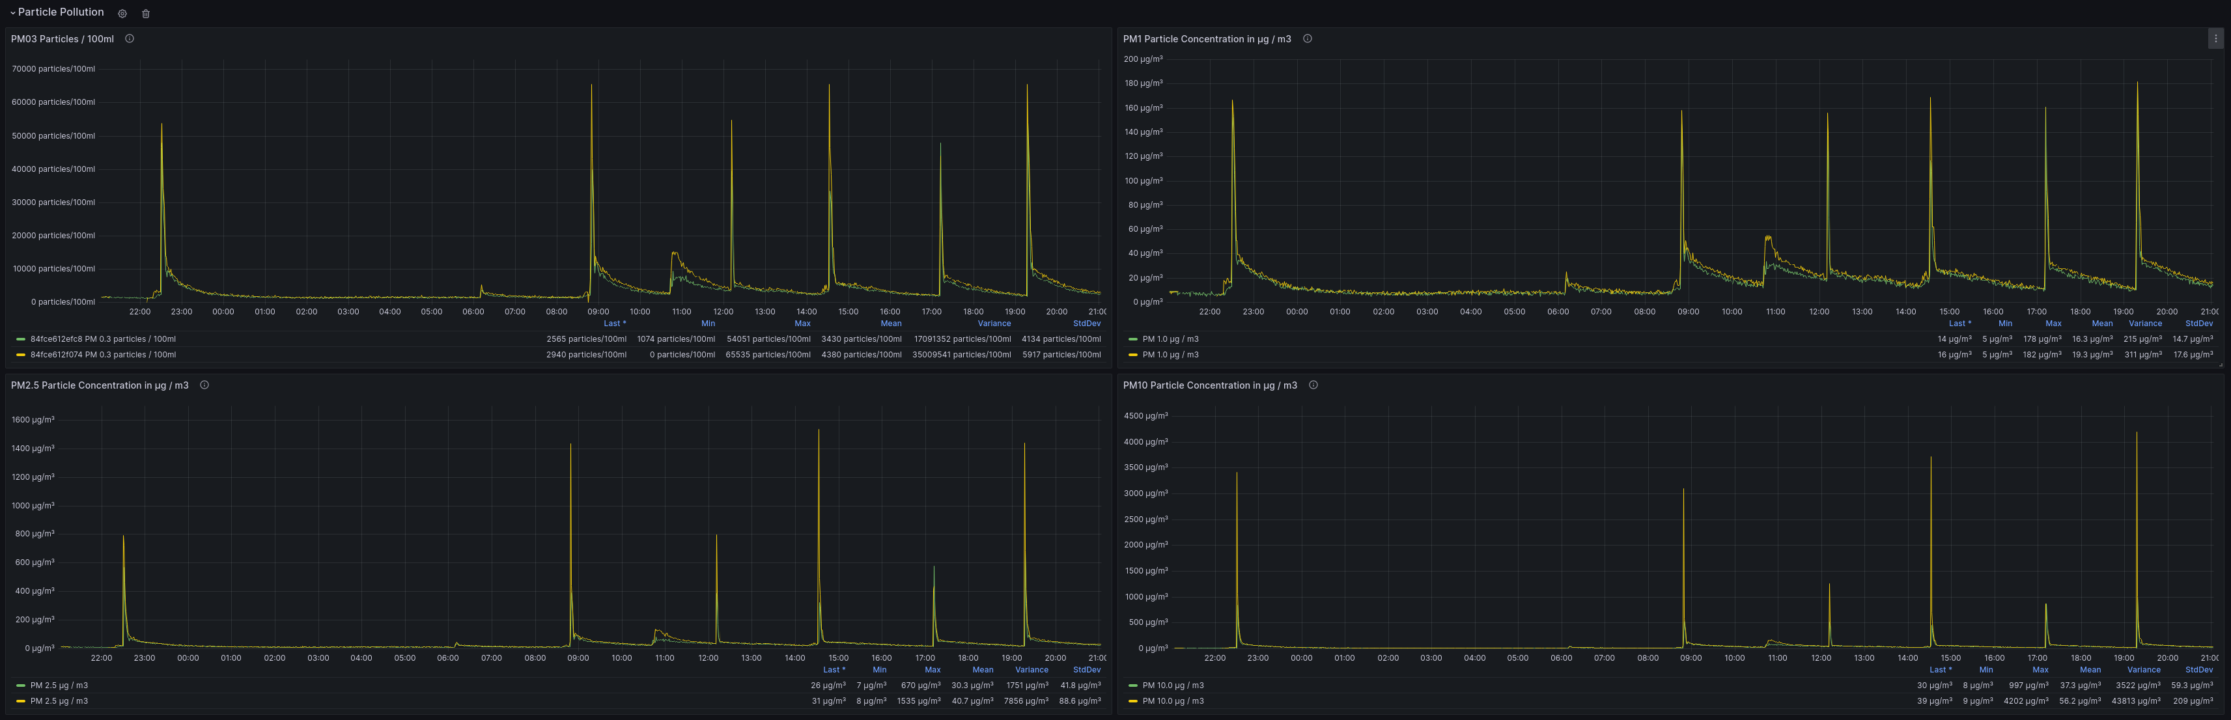Click the yellow color swatch for 84fce612f074
This screenshot has height=720, width=2231.
coord(21,355)
